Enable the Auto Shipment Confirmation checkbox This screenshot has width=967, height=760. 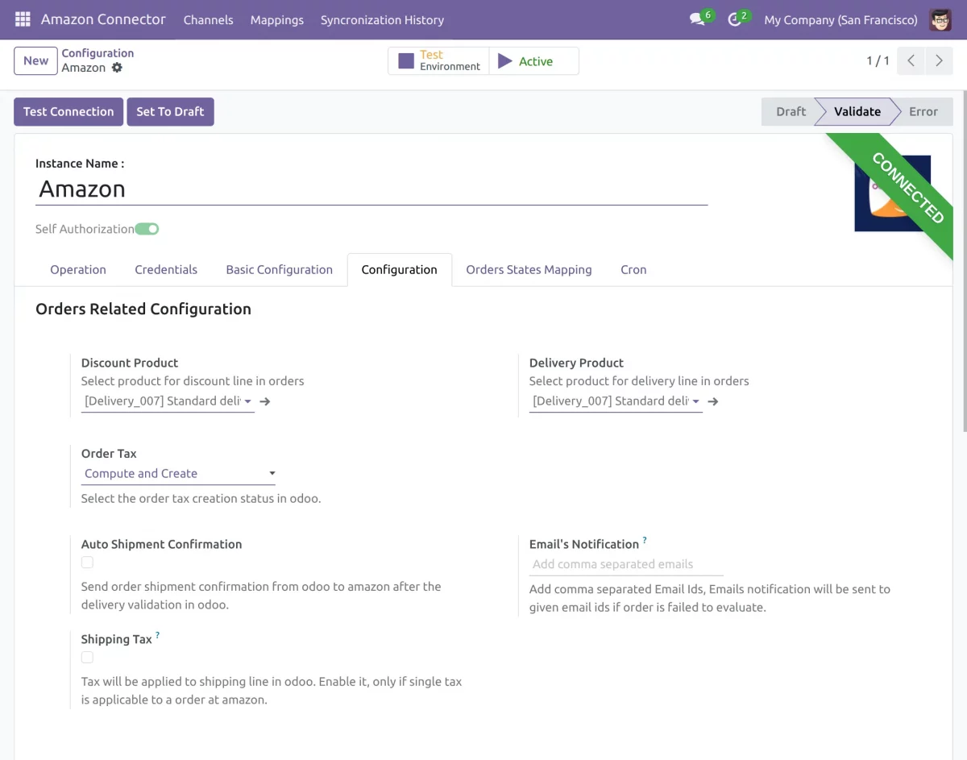pos(87,563)
